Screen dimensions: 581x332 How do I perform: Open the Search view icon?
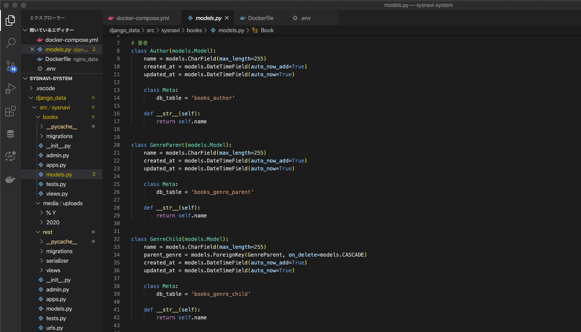(10, 43)
